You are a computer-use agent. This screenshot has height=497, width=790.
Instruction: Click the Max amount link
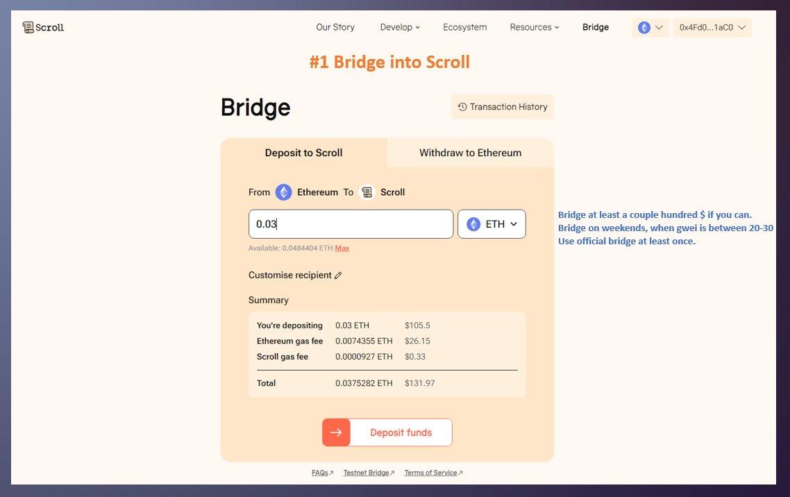click(342, 248)
